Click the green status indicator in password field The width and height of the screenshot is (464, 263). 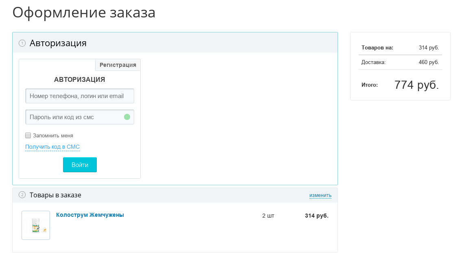[128, 117]
